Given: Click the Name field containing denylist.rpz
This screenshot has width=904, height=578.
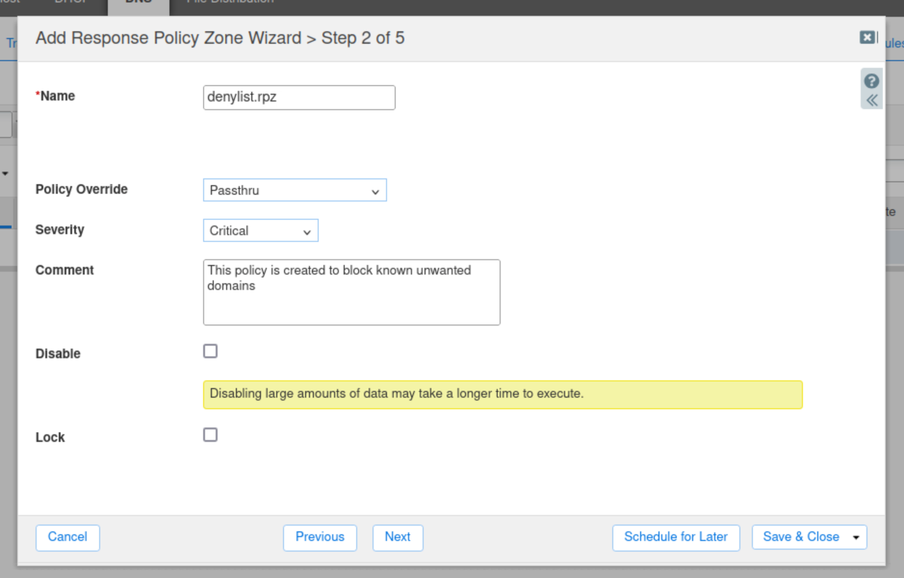Looking at the screenshot, I should coord(299,98).
